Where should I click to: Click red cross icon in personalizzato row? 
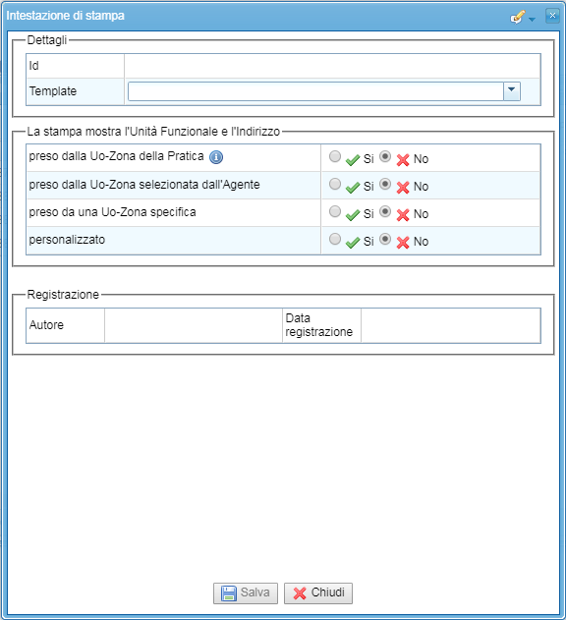(x=403, y=243)
